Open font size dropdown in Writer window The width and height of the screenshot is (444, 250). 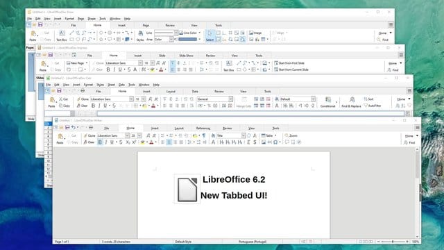[139, 136]
